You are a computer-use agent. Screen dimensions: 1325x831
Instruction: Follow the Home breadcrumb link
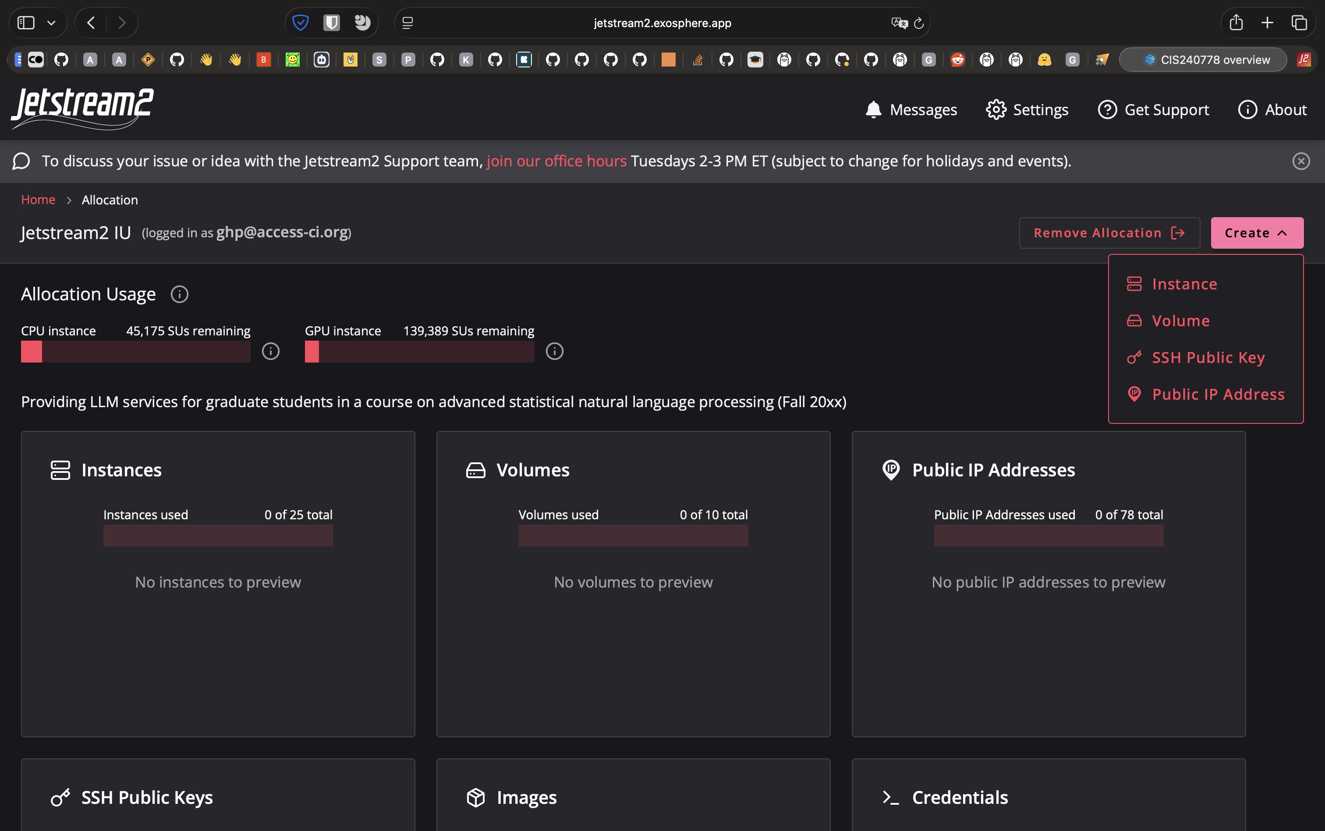click(x=38, y=200)
